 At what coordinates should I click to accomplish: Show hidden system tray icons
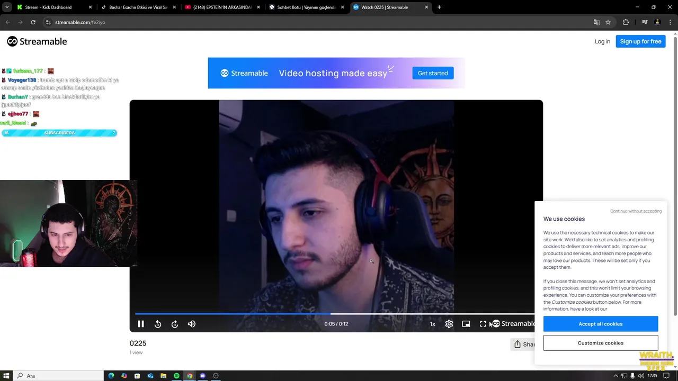point(615,376)
